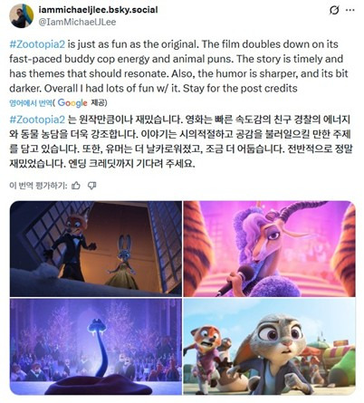View image of Judy and Nick running

click(x=270, y=347)
